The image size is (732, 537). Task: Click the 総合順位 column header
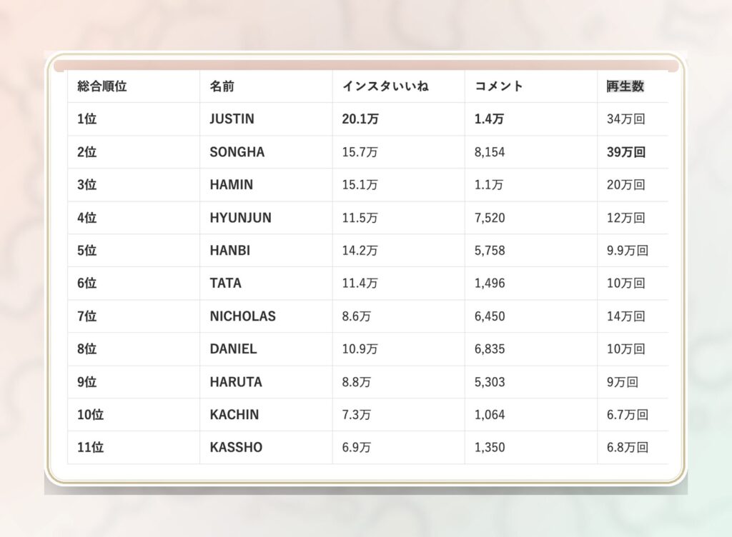tap(102, 86)
